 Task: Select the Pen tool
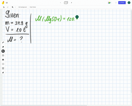pos(3,43)
